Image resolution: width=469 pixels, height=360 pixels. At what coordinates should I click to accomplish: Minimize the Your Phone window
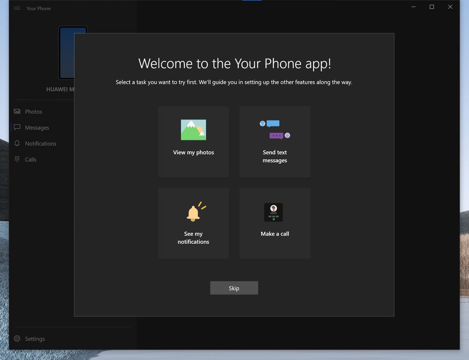(x=414, y=7)
